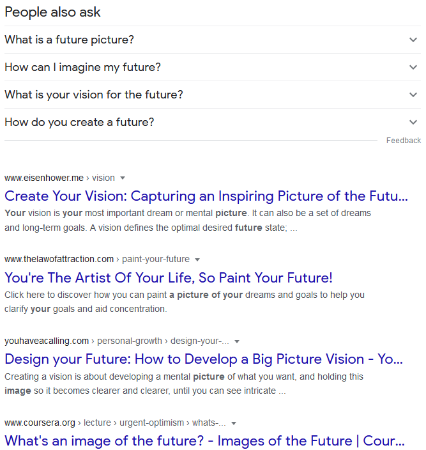
Task: Open 'Design your Future' result link
Action: (x=203, y=359)
